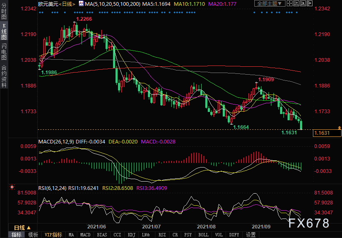Select the 模板 template tab
The height and width of the screenshot is (238, 342).
(33, 235)
